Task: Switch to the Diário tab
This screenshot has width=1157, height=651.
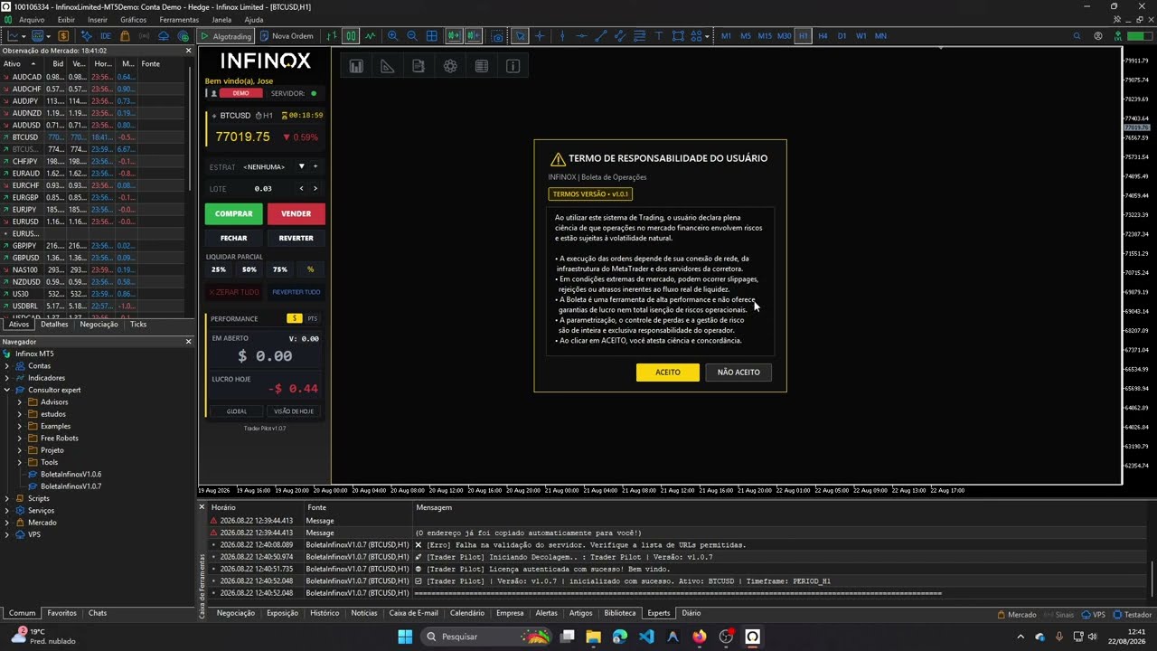Action: 691,613
